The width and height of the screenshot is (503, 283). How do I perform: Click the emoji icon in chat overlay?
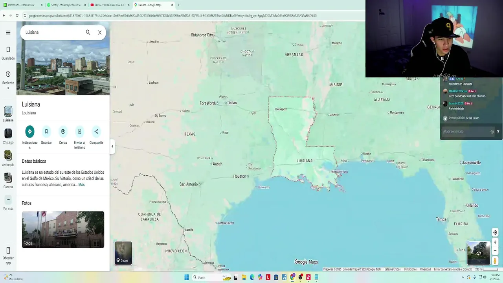pyautogui.click(x=492, y=132)
